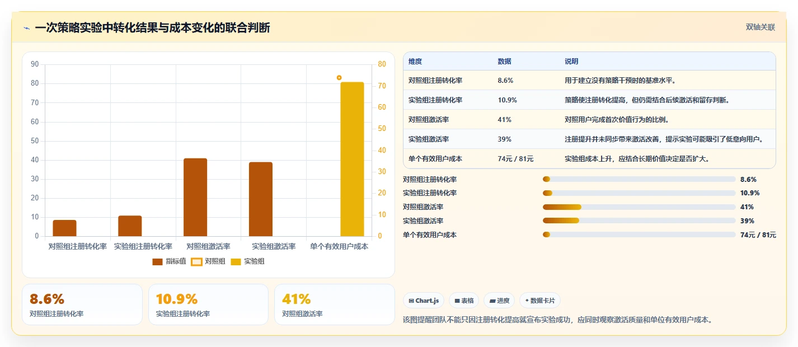Toggle the 指标值 legend series
This screenshot has width=798, height=347.
tap(170, 261)
